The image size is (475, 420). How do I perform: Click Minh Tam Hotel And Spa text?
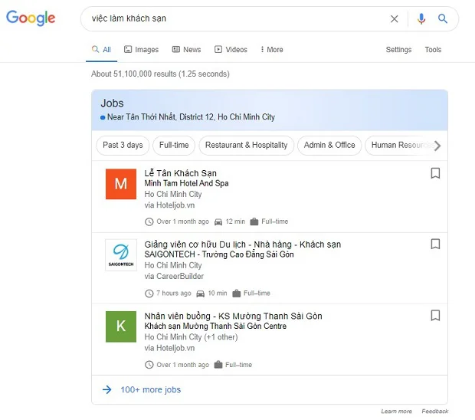click(x=186, y=183)
